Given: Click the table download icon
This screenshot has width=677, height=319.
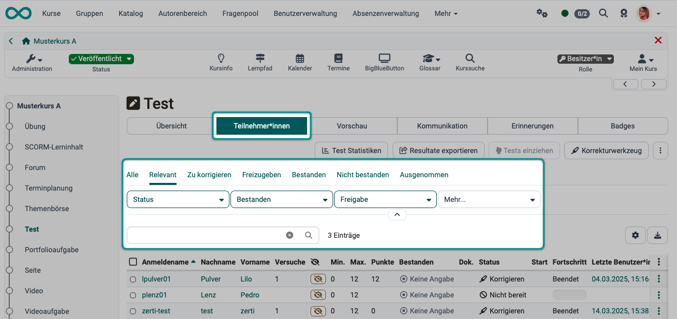Looking at the screenshot, I should (x=657, y=235).
